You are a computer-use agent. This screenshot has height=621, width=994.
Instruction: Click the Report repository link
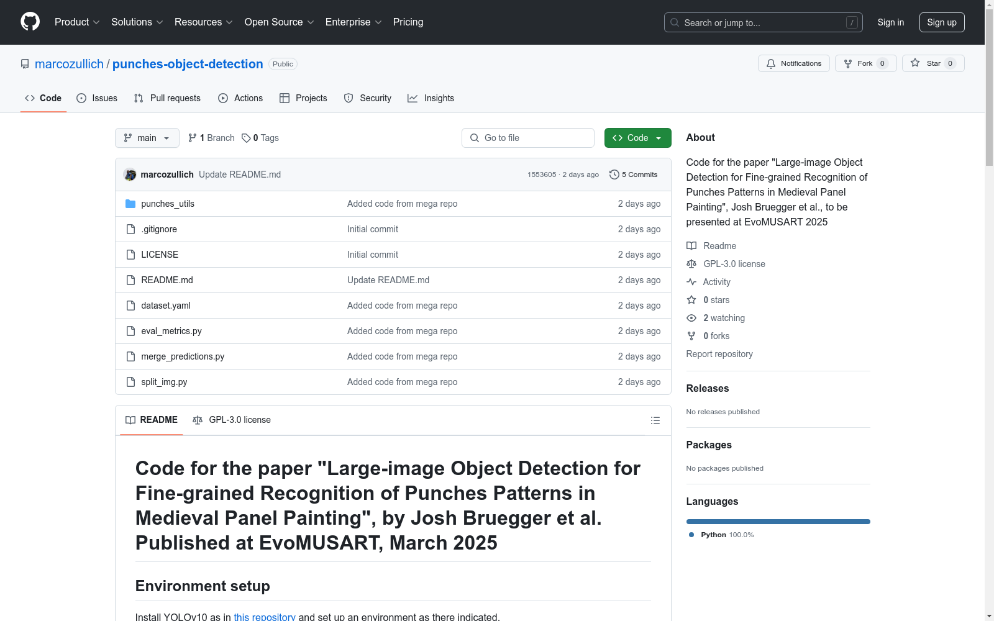point(719,354)
